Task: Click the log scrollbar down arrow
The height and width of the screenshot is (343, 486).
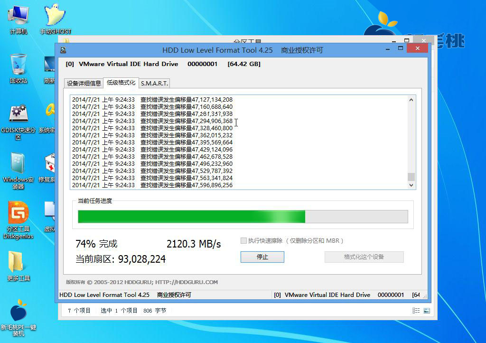Action: [x=411, y=185]
